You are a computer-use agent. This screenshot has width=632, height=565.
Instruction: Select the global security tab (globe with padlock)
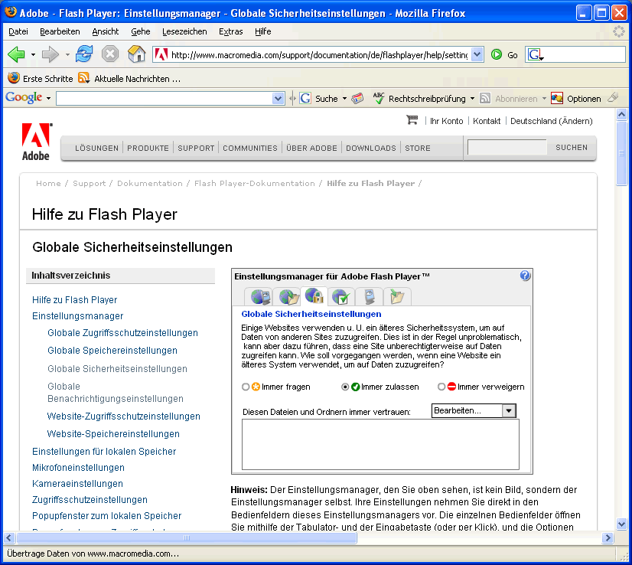click(314, 296)
